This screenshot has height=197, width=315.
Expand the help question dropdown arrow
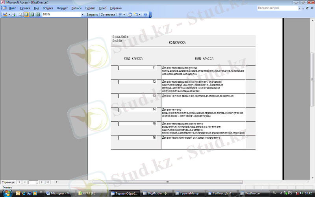(299, 8)
